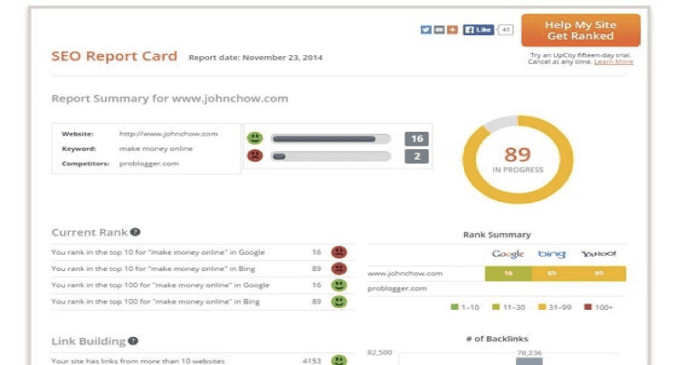The width and height of the screenshot is (695, 365).
Task: Click Report Summary for www.johnchow.com heading
Action: coord(170,98)
